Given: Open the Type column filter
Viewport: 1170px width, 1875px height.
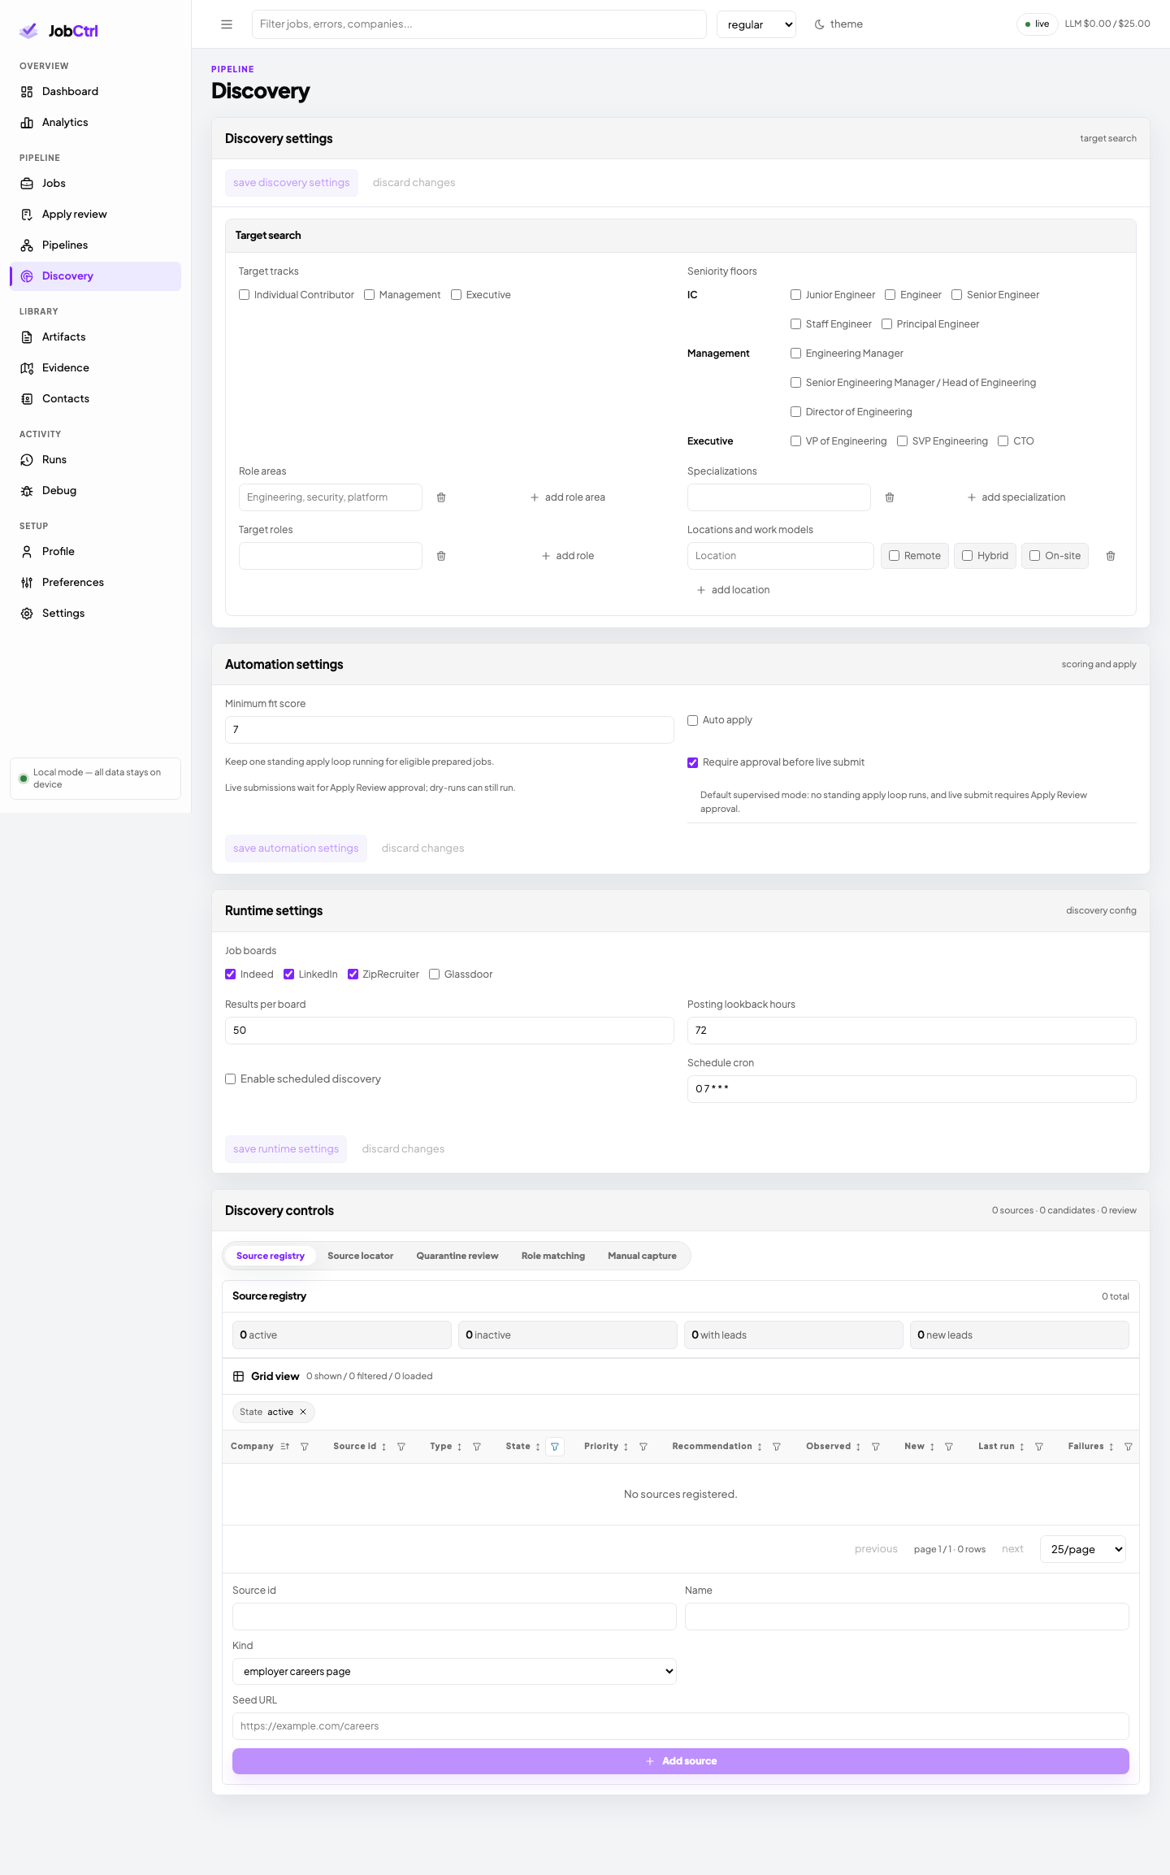Looking at the screenshot, I should 477,1447.
